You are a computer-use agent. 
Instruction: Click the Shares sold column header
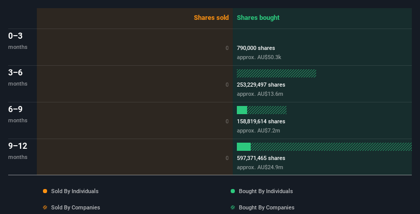211,18
